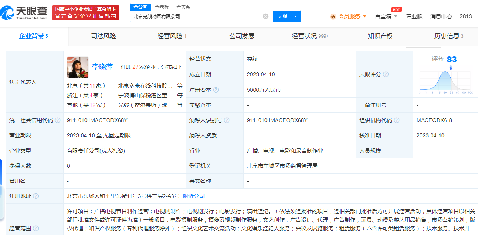Open 光线（霍尔果斯）company link
Viewport: 478px width, 235px height.
click(145, 105)
